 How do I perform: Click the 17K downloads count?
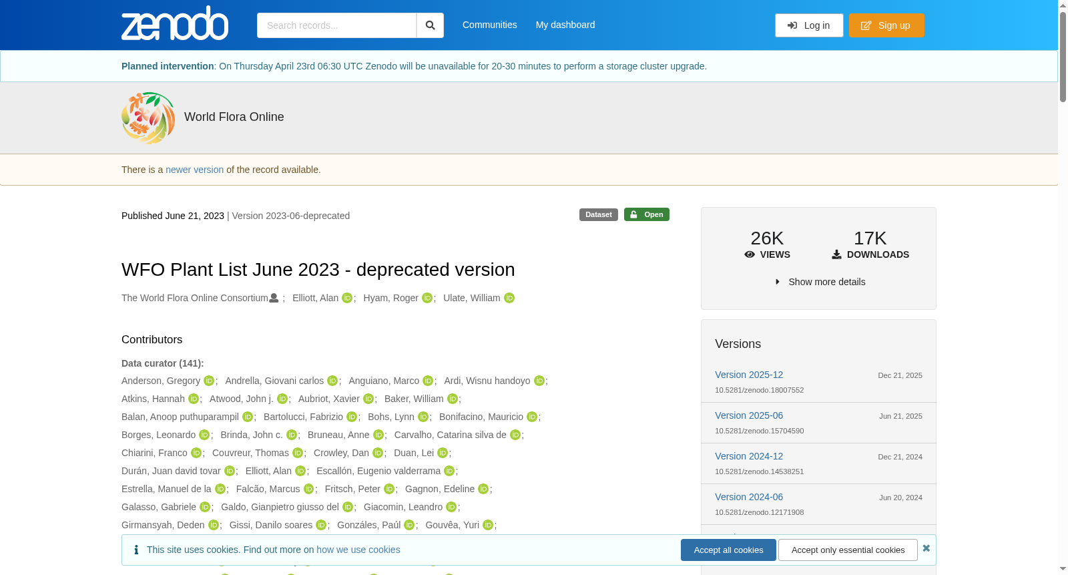tap(870, 238)
